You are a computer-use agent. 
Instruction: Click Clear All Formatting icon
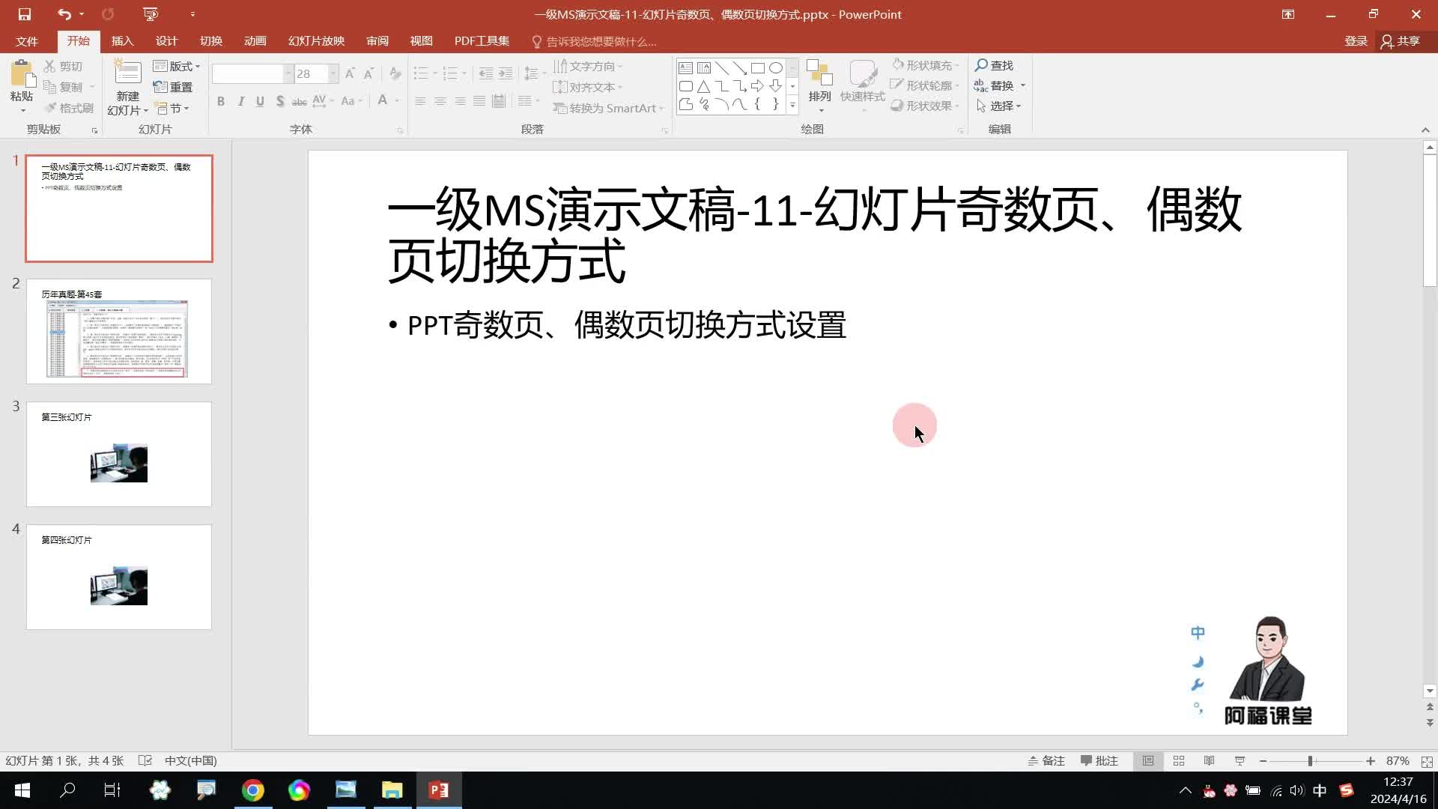coord(395,73)
